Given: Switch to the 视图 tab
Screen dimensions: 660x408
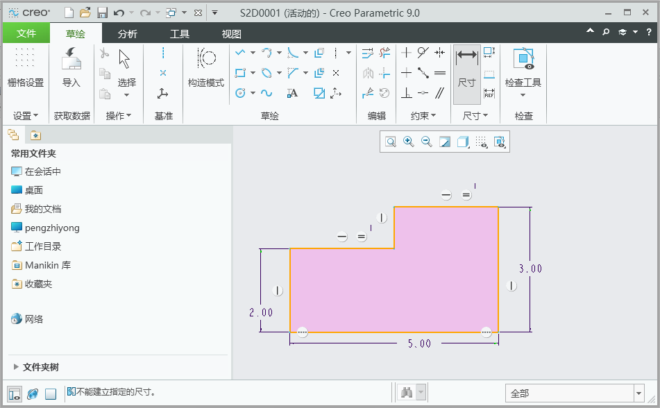Looking at the screenshot, I should 232,34.
